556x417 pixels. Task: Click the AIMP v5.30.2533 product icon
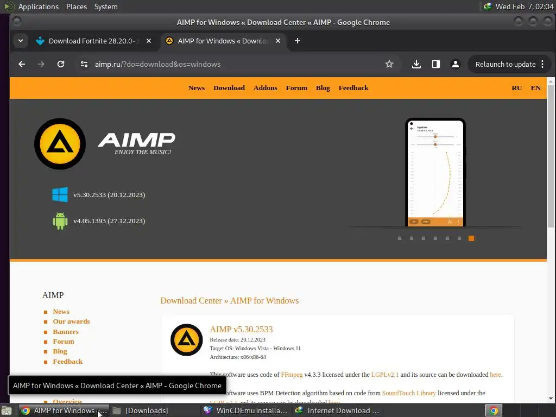point(187,340)
